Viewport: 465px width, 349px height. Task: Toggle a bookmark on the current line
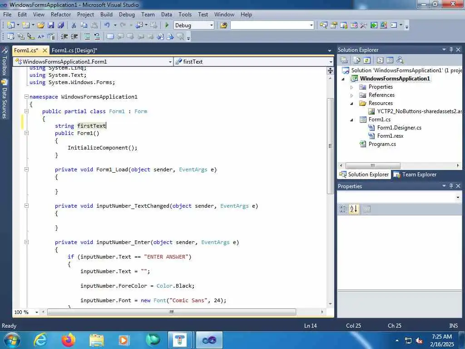[x=110, y=37]
